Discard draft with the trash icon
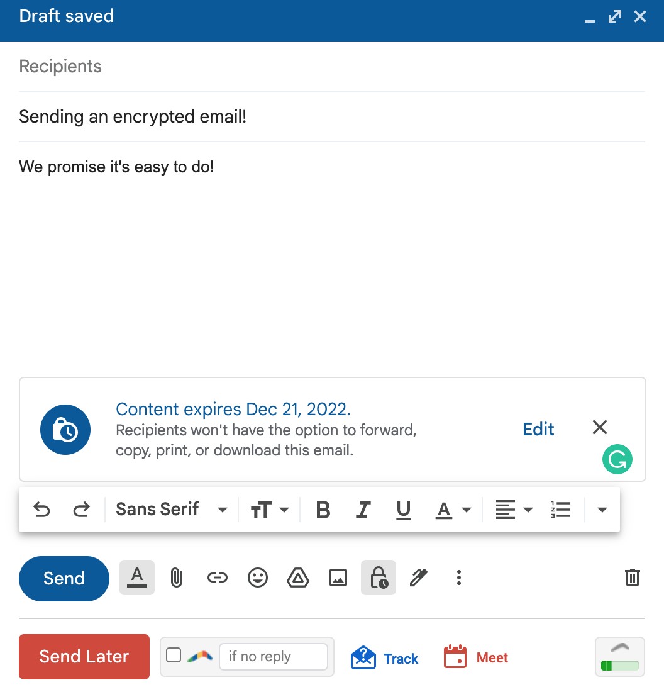The height and width of the screenshot is (692, 664). click(632, 578)
